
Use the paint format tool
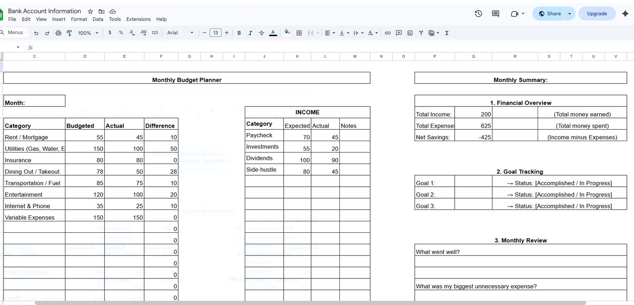click(x=69, y=33)
